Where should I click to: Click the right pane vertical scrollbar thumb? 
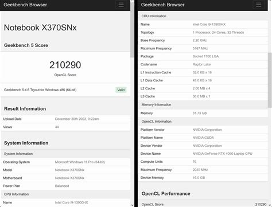coord(270,80)
